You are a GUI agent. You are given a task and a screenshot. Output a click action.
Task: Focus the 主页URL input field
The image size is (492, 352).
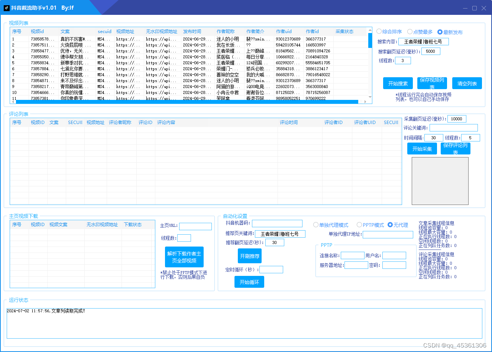[x=195, y=226]
